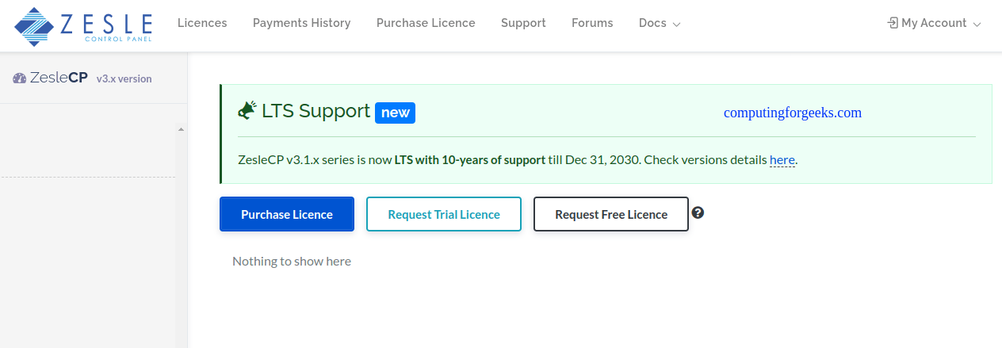The height and width of the screenshot is (348, 1002).
Task: Click the Zesle Control Panel logo
Action: point(83,25)
